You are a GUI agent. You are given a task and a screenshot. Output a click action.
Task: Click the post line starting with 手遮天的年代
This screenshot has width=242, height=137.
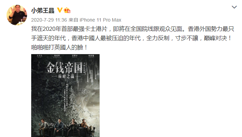point(131,38)
